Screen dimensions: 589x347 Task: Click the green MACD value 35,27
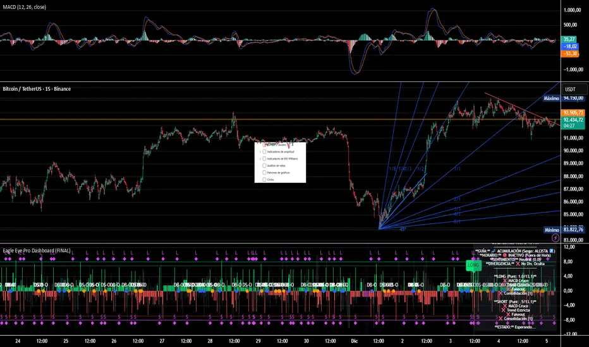point(569,39)
